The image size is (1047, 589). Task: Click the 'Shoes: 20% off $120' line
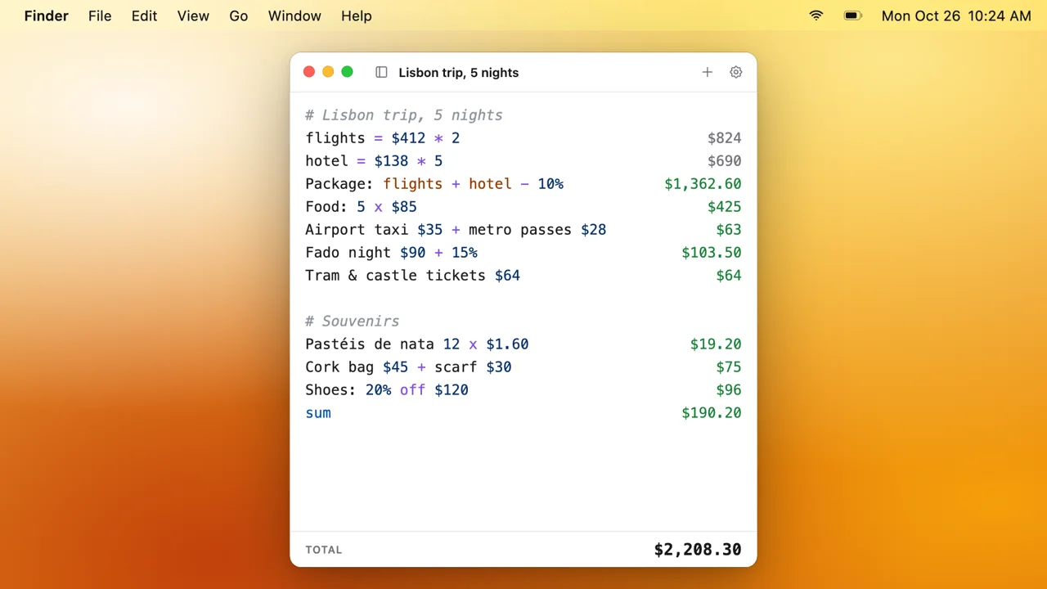pos(387,390)
